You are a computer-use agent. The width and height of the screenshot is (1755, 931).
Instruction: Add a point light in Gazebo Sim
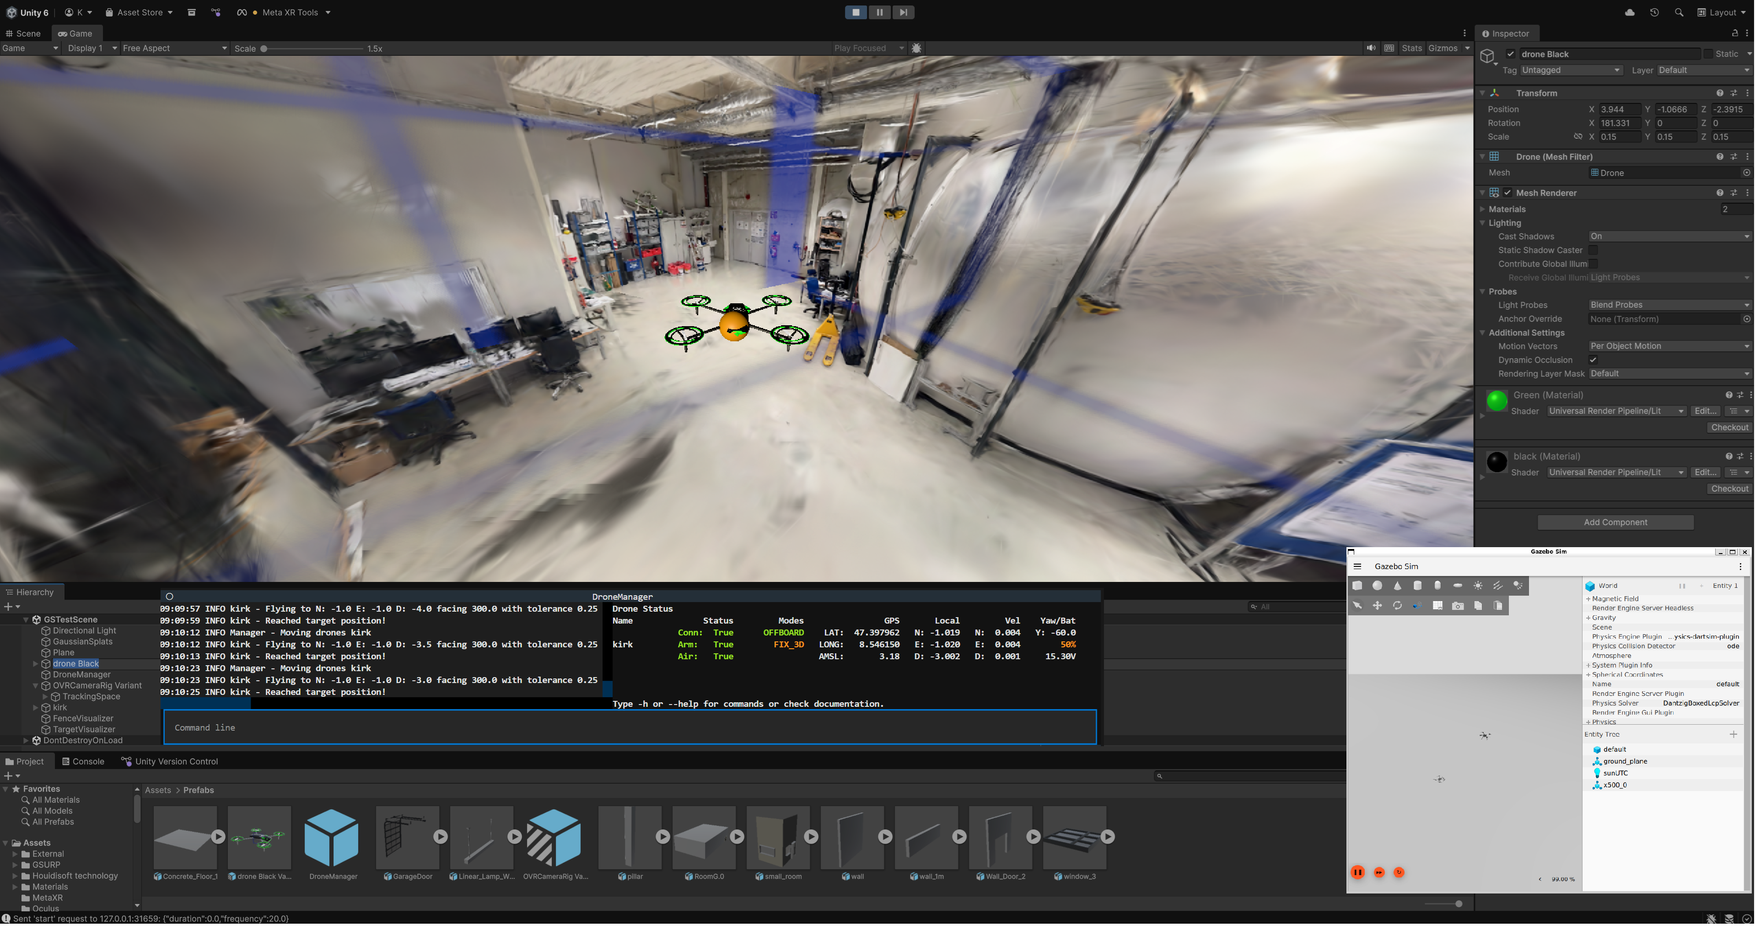coord(1478,586)
